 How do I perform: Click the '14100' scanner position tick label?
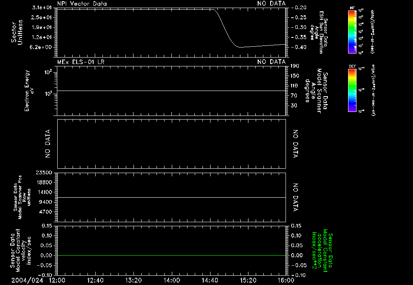(44, 192)
